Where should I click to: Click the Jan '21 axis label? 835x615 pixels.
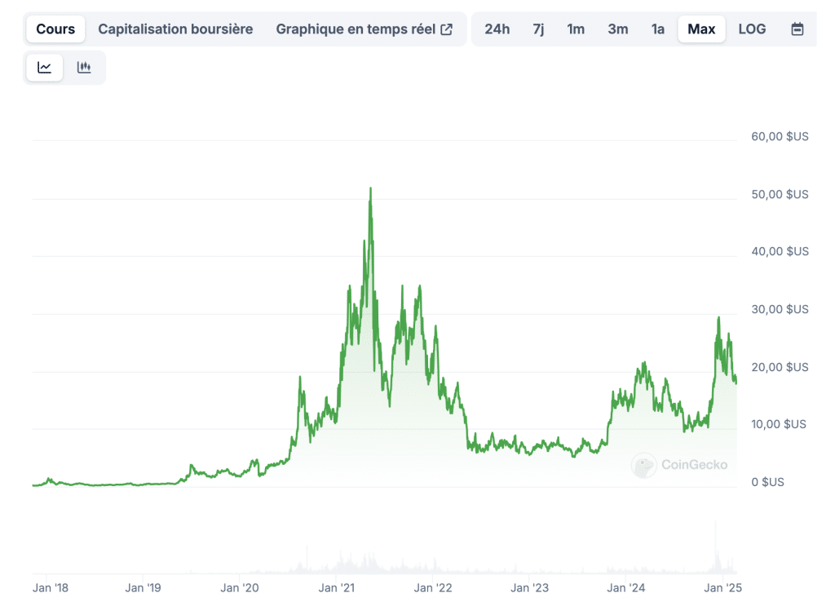coord(336,588)
